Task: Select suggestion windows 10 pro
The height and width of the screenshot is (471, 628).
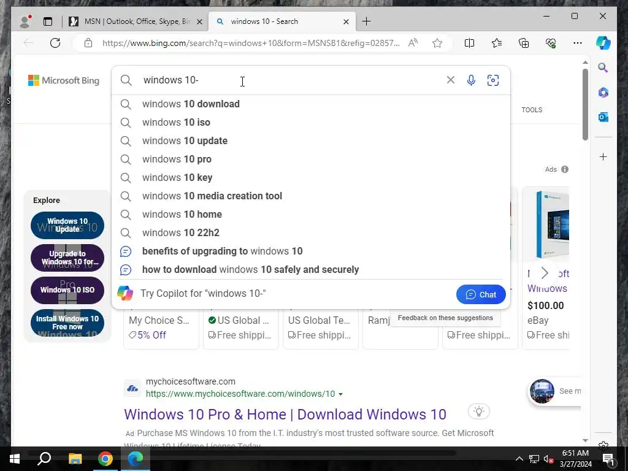Action: pos(311,159)
